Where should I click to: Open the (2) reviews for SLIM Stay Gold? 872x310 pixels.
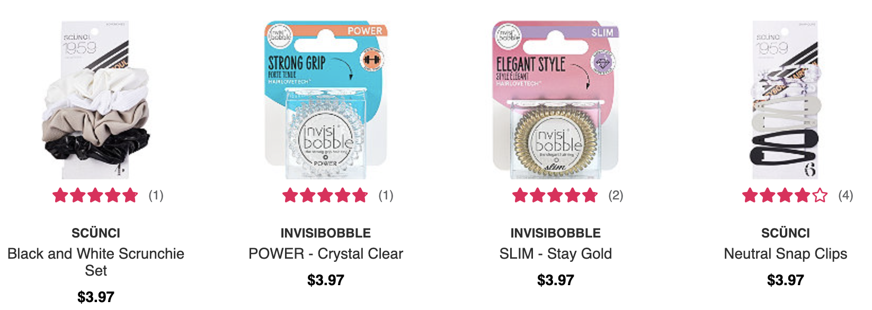coord(616,196)
